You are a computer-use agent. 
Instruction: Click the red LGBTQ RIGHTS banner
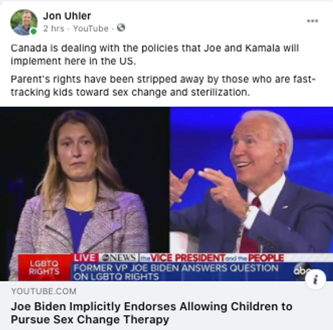(44, 268)
